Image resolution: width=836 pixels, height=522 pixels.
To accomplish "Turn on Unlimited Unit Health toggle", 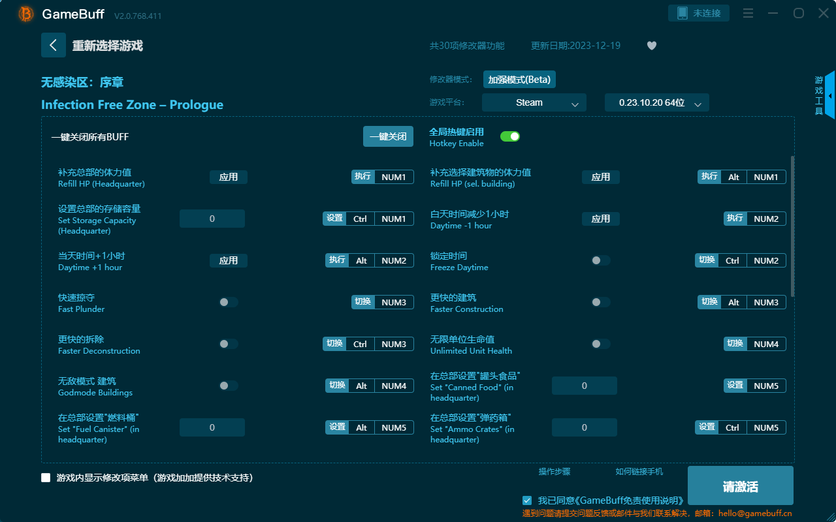I will pos(601,344).
